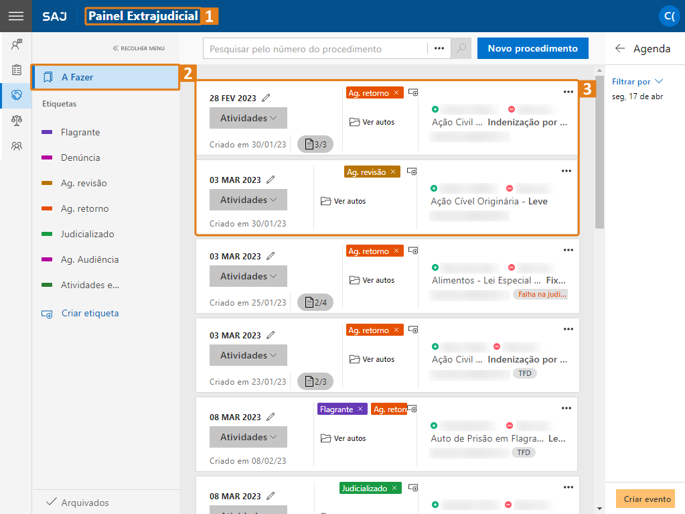Click the magnifier search button
The height and width of the screenshot is (514, 685).
[x=461, y=48]
